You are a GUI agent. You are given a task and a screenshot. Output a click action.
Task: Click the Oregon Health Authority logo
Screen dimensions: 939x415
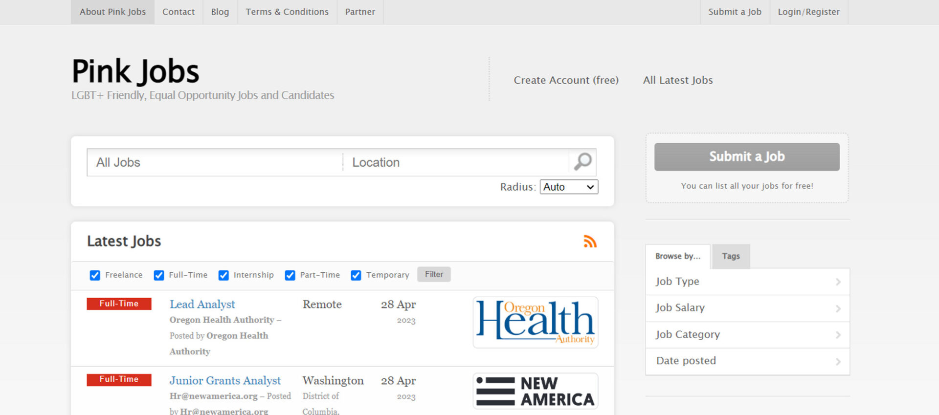[535, 322]
